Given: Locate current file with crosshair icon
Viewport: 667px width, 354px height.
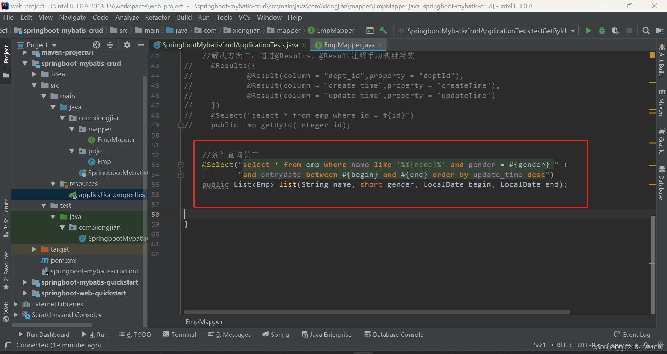Looking at the screenshot, I should [x=97, y=45].
